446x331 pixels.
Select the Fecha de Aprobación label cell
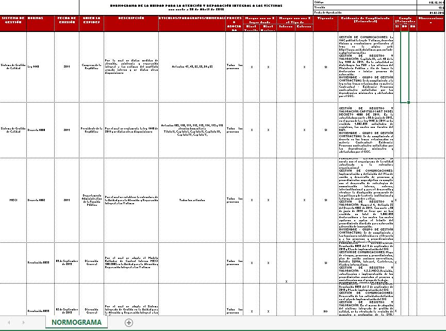[365, 12]
